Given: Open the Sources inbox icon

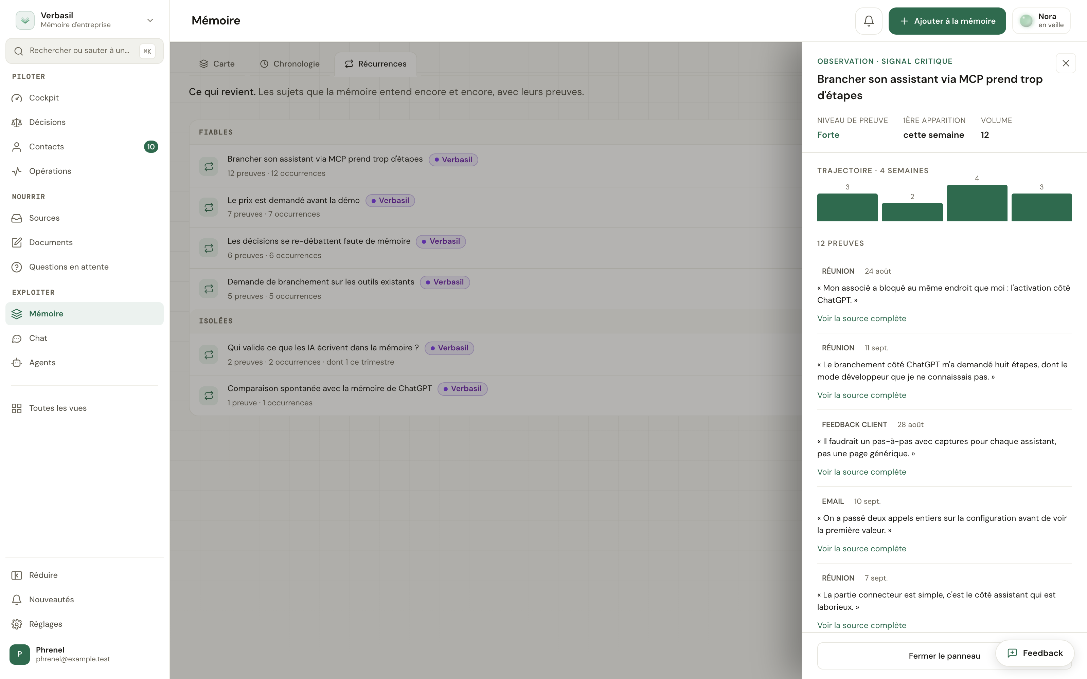Looking at the screenshot, I should click(x=17, y=218).
